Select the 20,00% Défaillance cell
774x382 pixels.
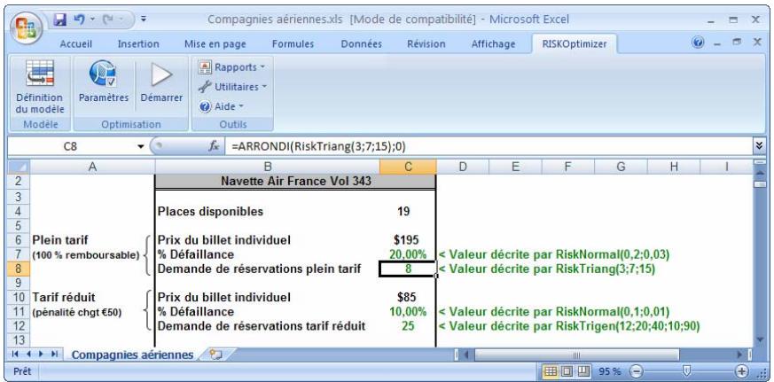point(408,254)
